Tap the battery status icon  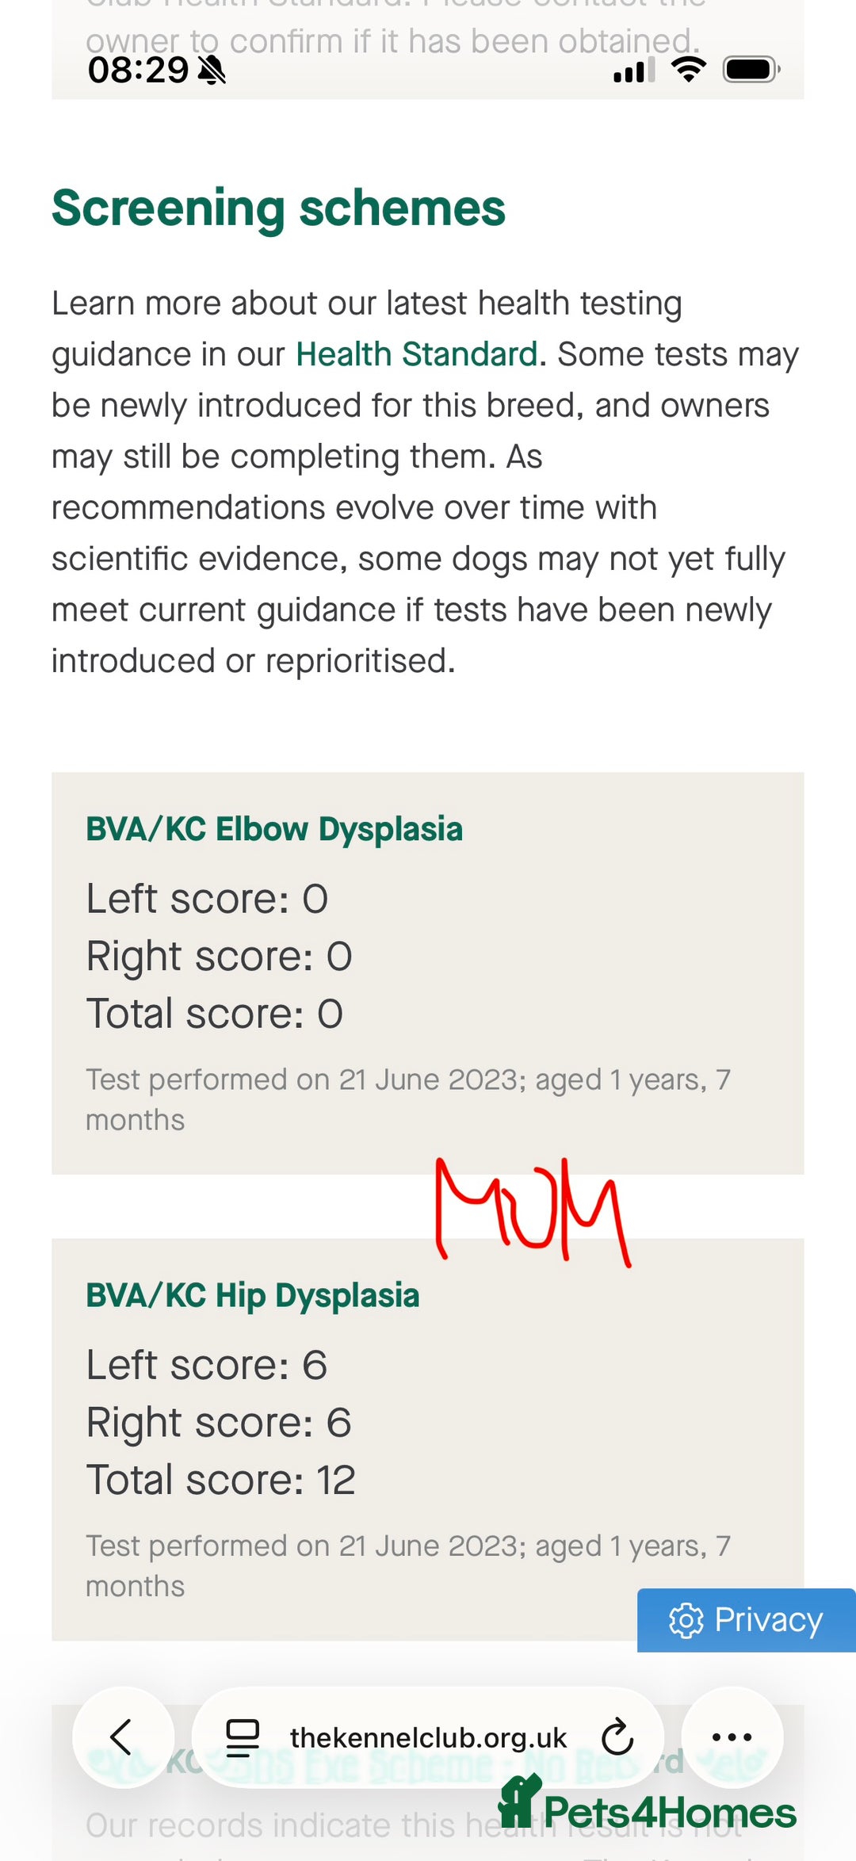tap(751, 70)
